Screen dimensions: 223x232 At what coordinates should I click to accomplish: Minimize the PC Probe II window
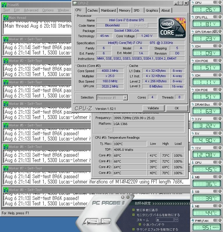pos(123,197)
